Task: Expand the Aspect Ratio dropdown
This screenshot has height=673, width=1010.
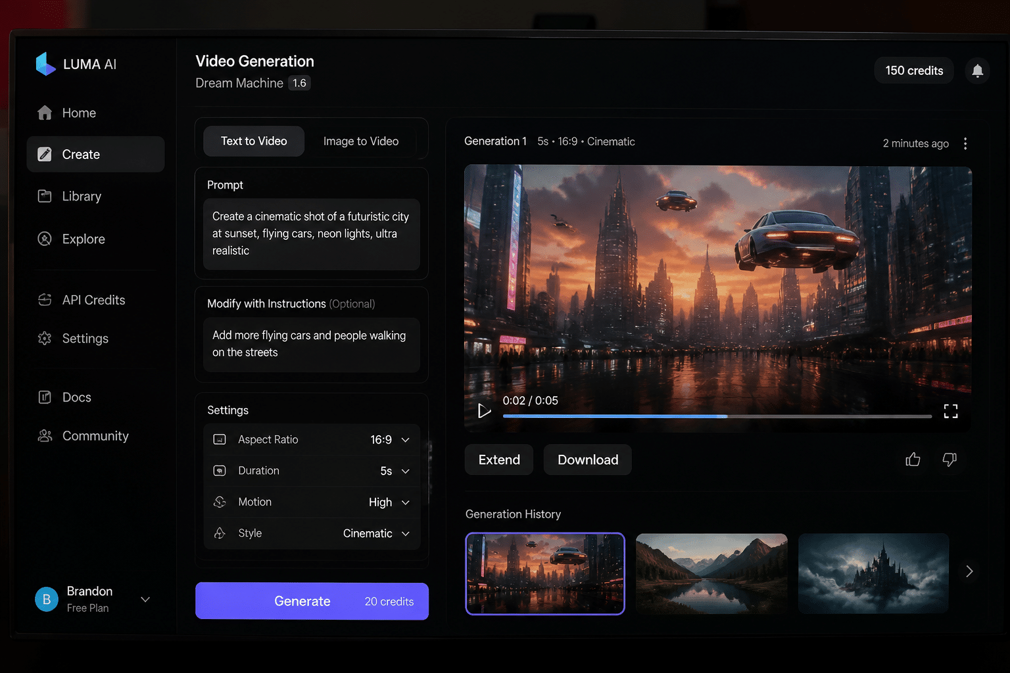Action: click(312, 440)
